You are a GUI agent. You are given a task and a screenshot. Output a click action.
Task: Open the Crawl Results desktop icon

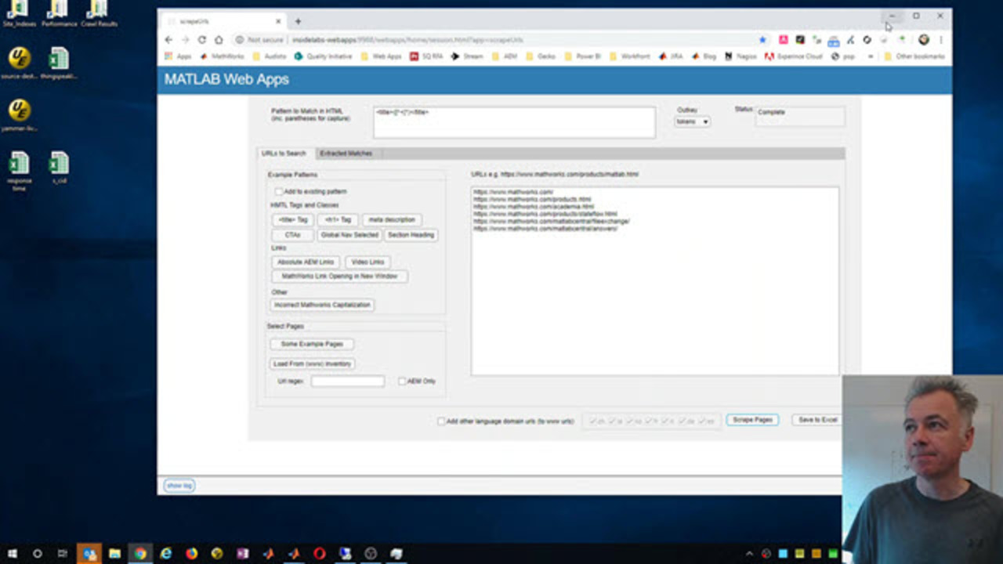(98, 13)
